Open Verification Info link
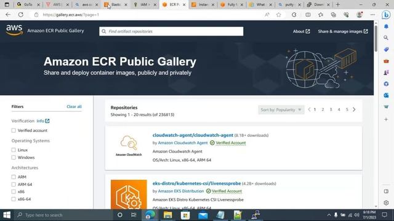This screenshot has height=221, width=394. click(x=43, y=121)
